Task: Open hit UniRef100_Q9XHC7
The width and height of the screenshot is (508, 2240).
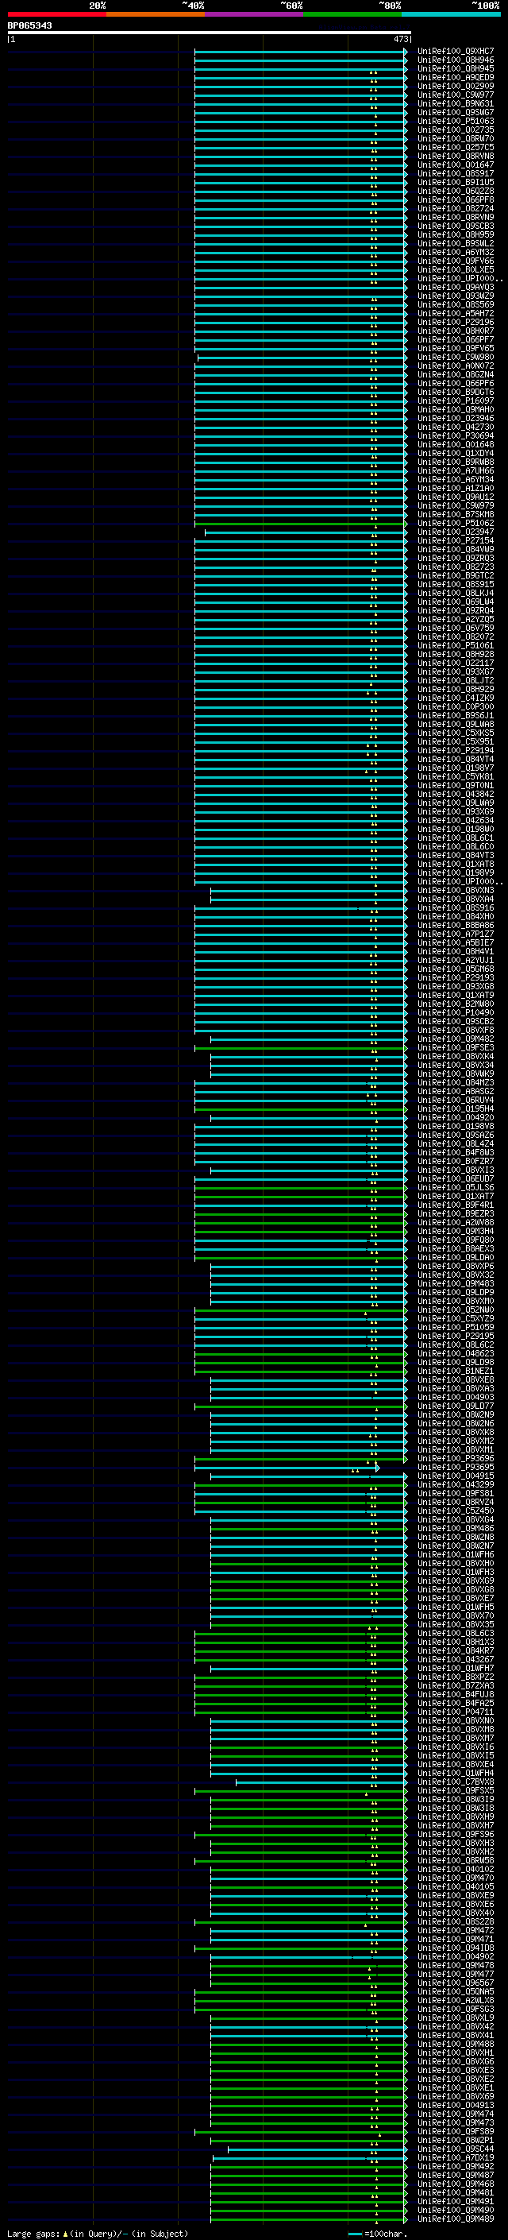Action: tap(456, 52)
